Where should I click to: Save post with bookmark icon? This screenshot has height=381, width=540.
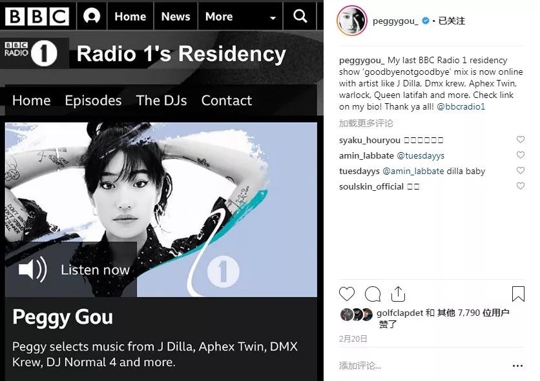[x=518, y=294]
